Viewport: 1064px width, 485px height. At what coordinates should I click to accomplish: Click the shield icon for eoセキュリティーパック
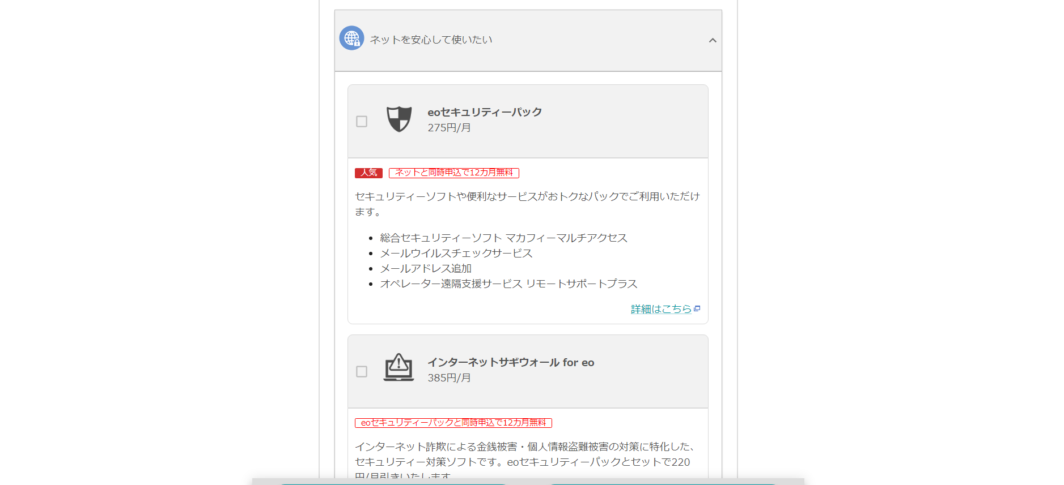(399, 119)
